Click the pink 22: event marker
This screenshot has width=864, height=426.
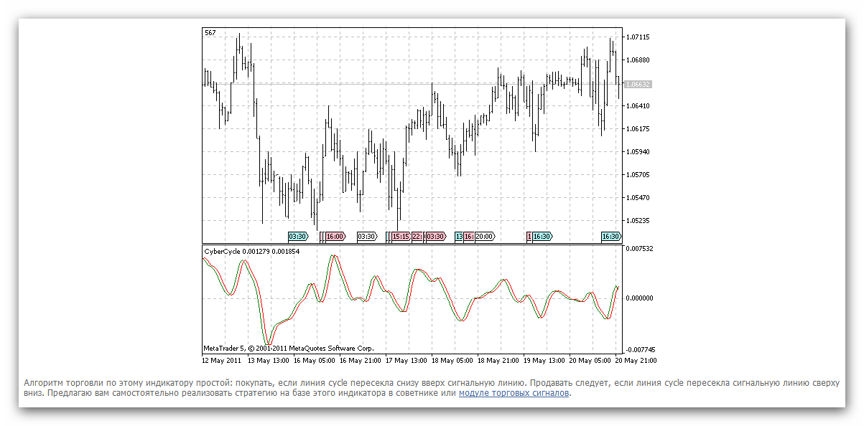[x=417, y=236]
